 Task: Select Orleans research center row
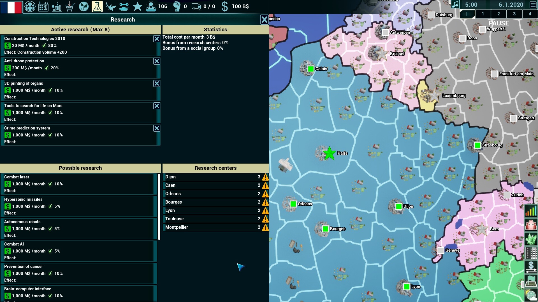pyautogui.click(x=216, y=194)
